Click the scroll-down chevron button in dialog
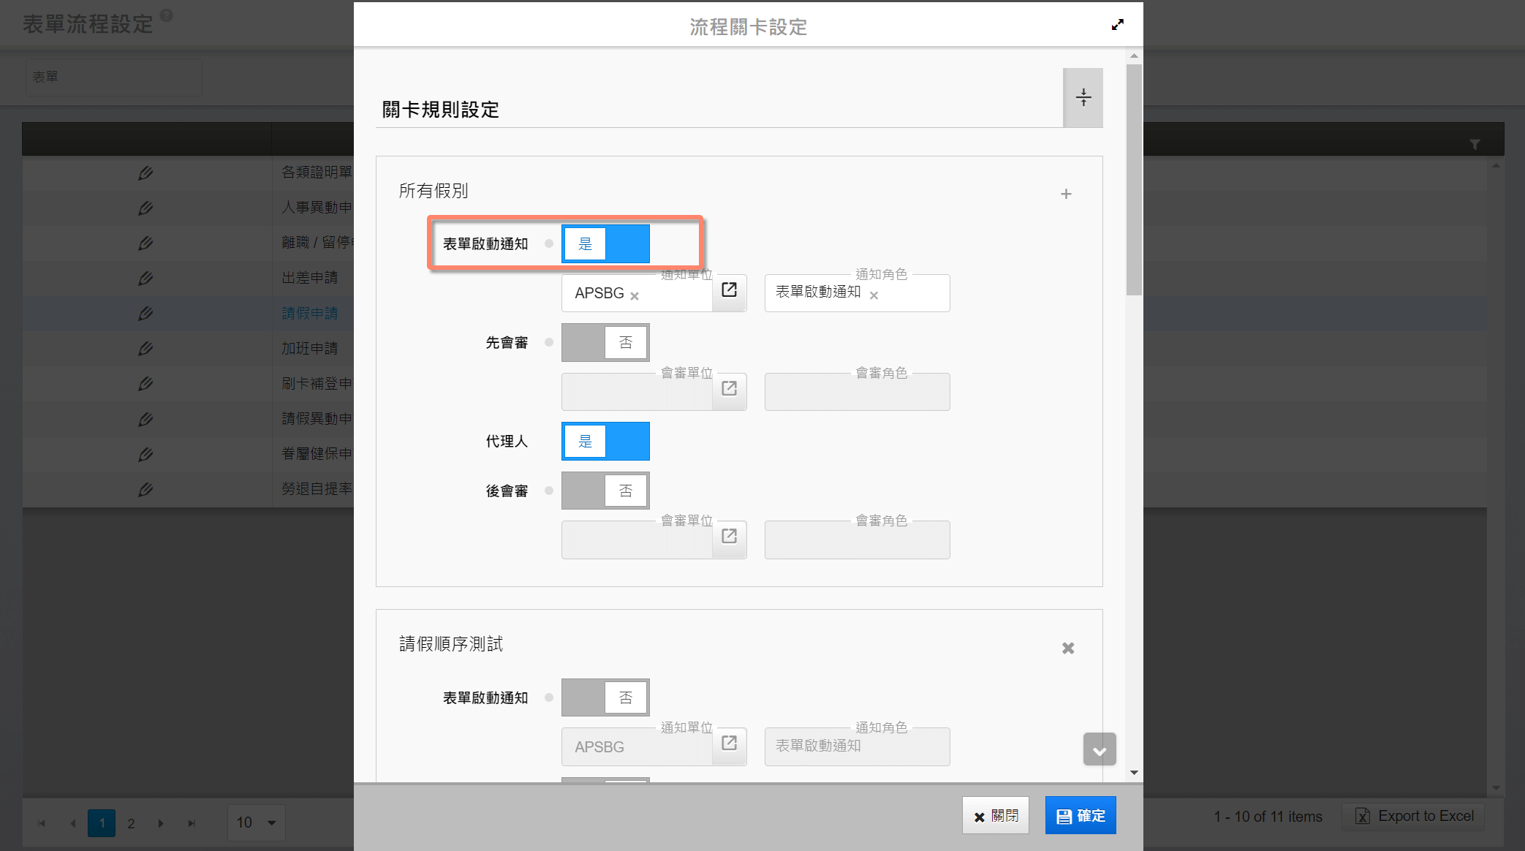This screenshot has width=1525, height=851. (1099, 749)
